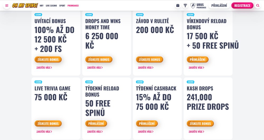Open the Hry menu item
This screenshot has height=140, width=264.
click(42, 6)
